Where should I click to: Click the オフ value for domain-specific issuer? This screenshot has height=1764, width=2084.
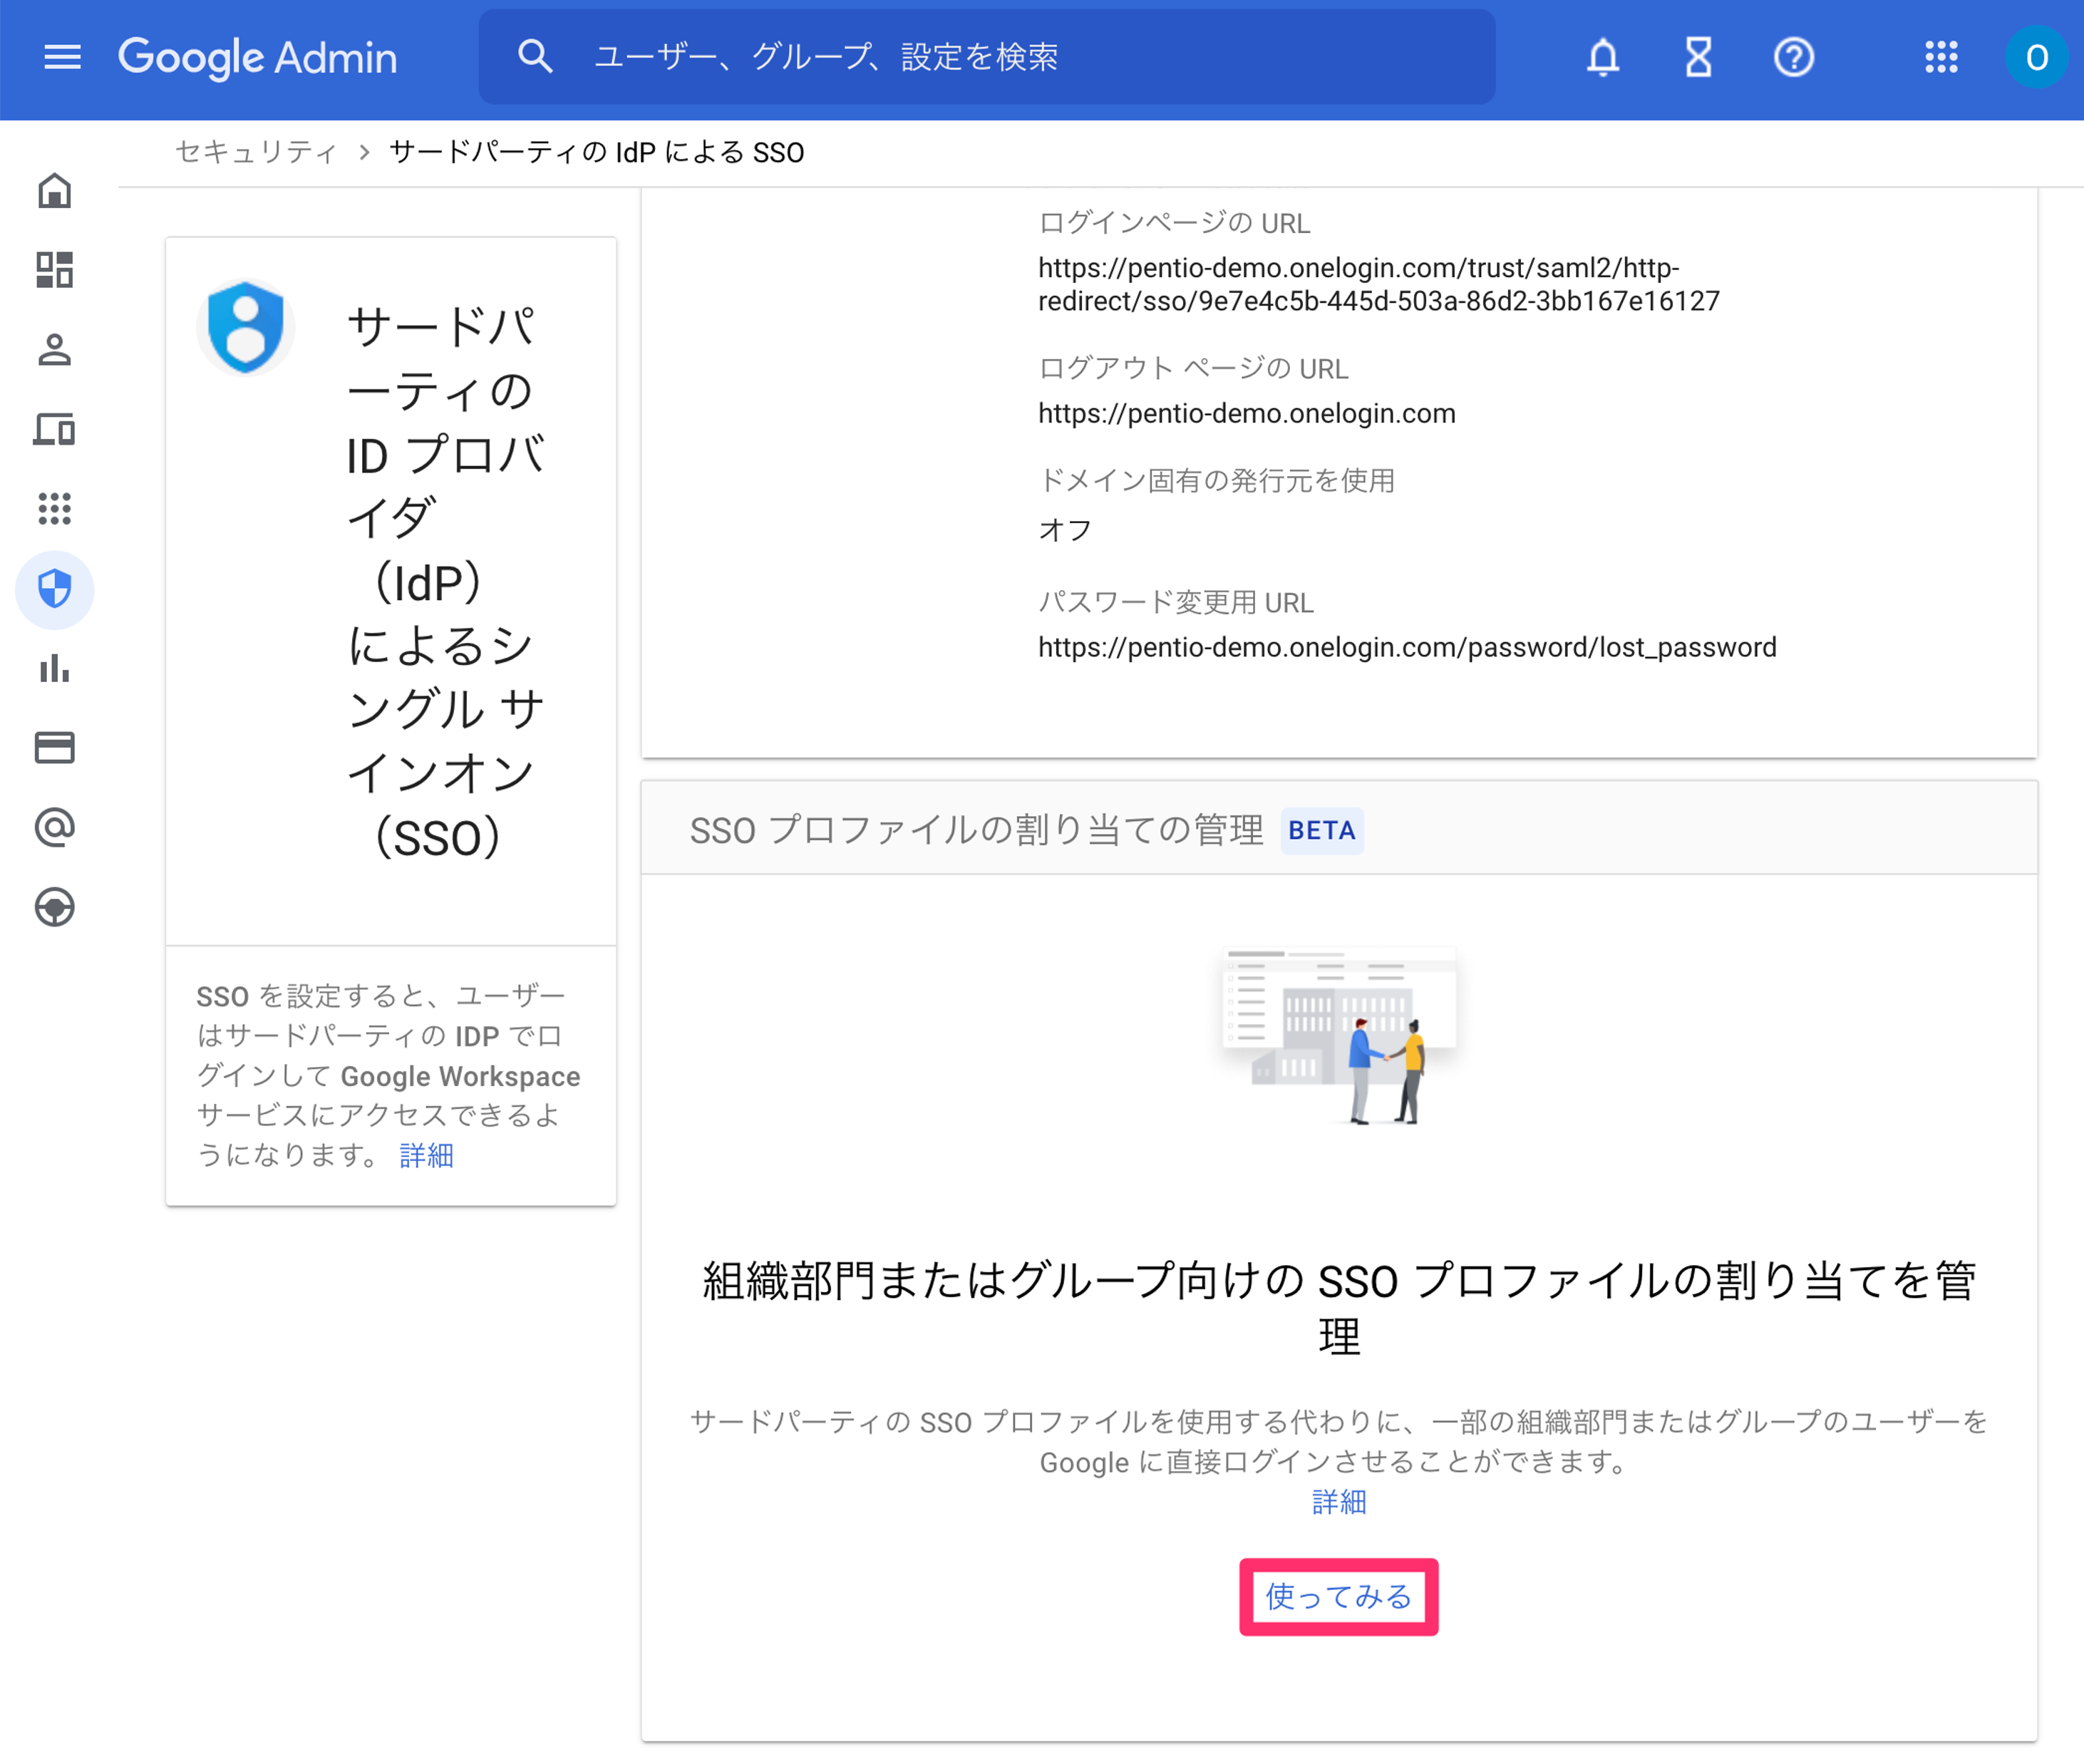(x=1065, y=529)
